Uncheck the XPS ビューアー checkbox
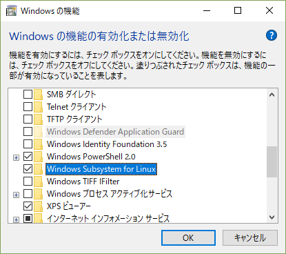This screenshot has width=286, height=254. (28, 206)
